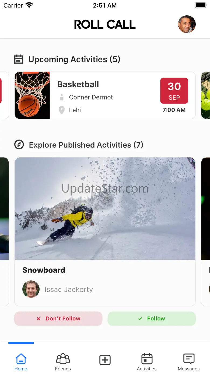Tap the plus create-activity icon
Screen dimensions: 210x375
click(105, 360)
